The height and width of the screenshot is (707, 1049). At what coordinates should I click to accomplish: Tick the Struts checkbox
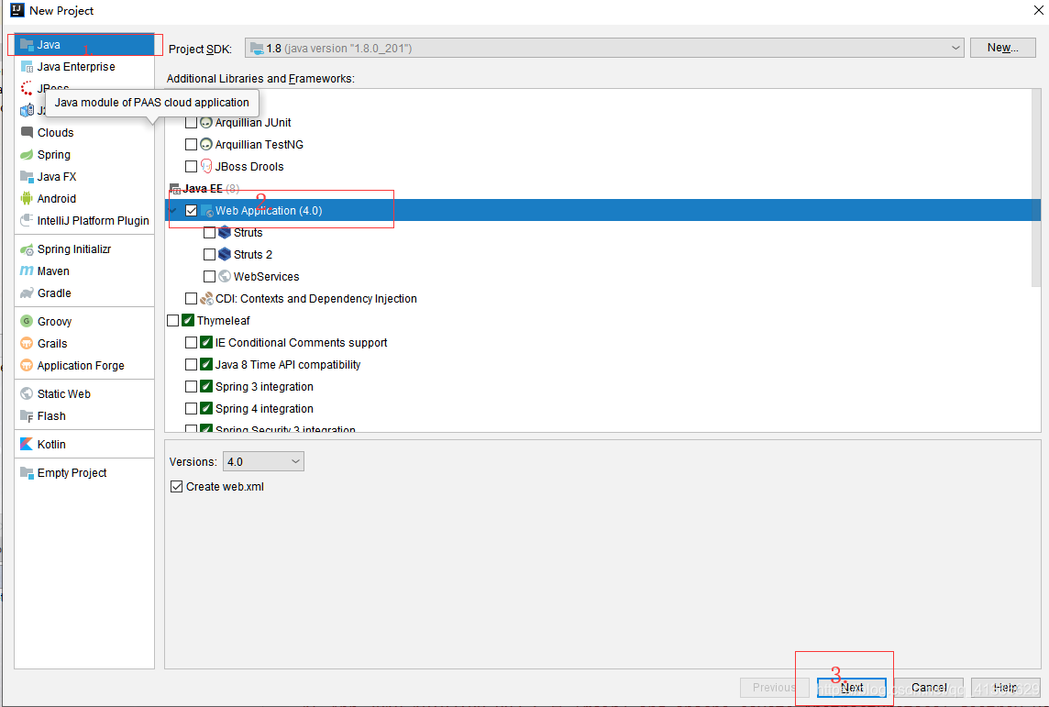pyautogui.click(x=209, y=233)
